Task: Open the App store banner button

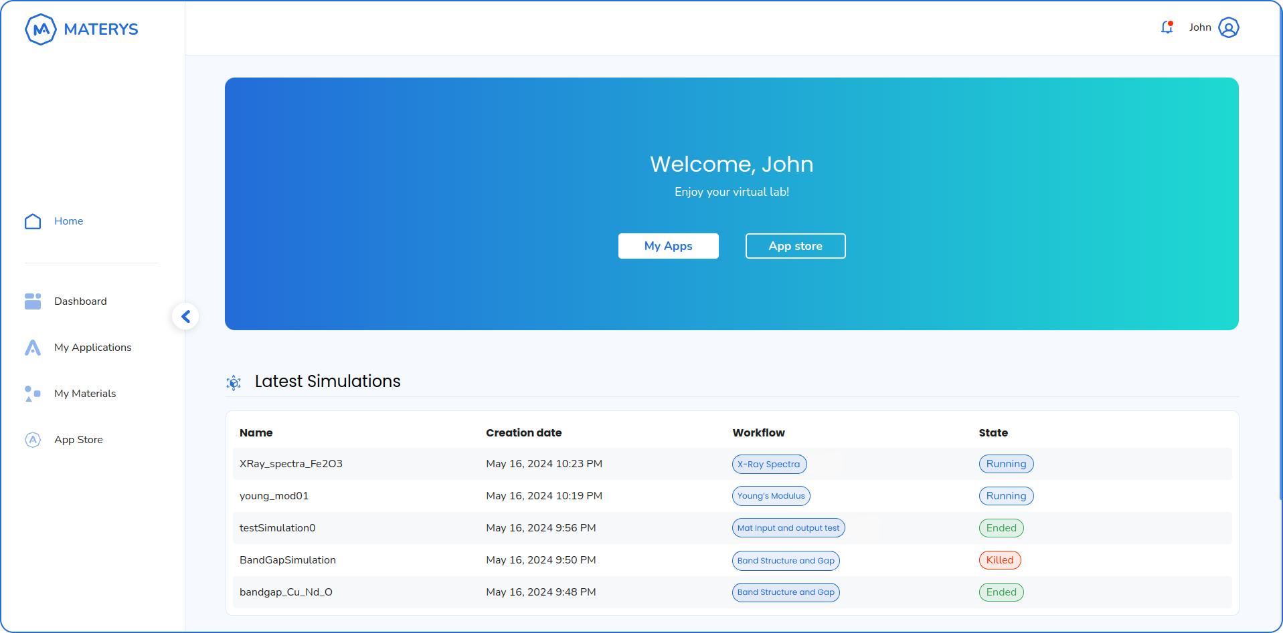Action: point(795,246)
